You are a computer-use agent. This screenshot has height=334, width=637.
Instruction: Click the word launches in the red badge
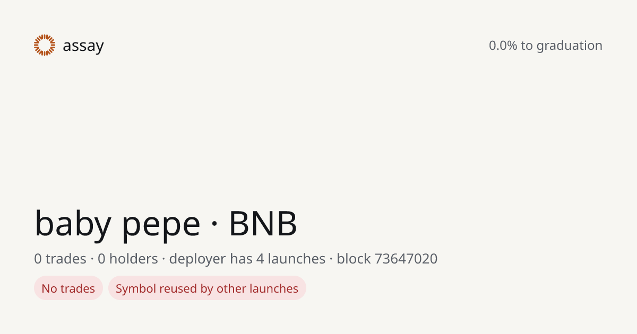click(275, 288)
